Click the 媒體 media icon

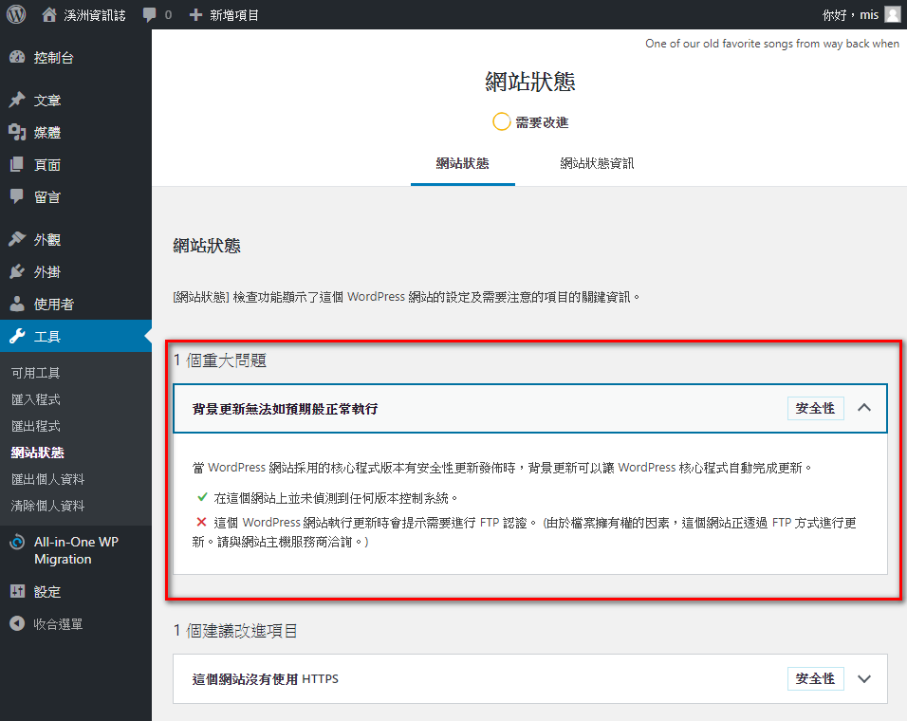click(17, 133)
